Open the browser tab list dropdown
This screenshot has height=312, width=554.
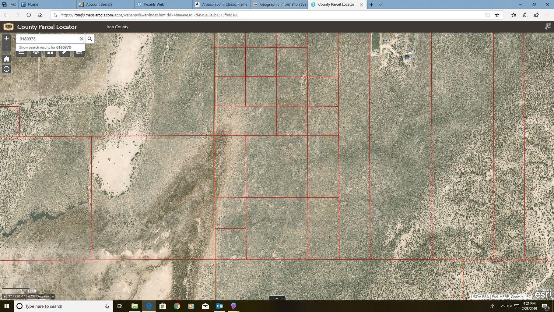tap(380, 5)
